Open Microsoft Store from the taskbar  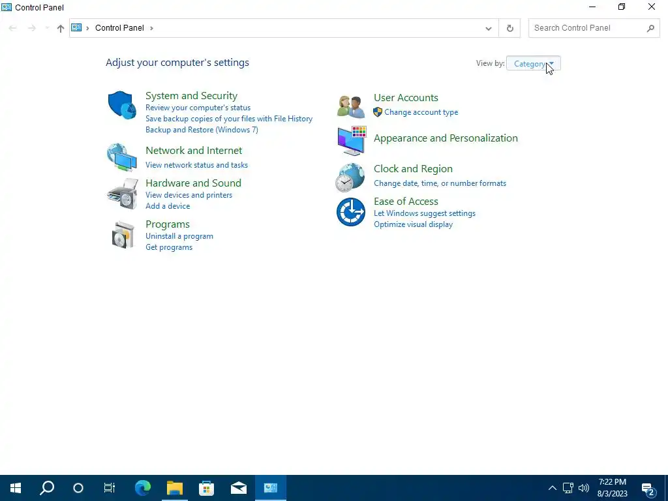click(x=207, y=488)
